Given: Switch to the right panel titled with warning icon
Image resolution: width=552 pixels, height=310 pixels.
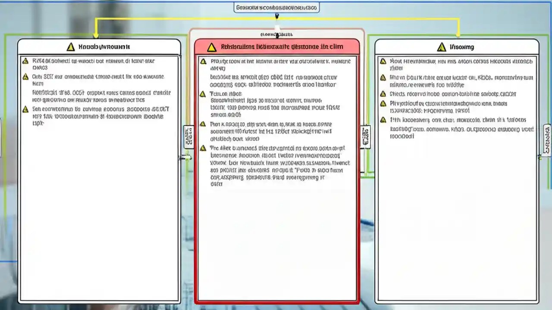Looking at the screenshot, I should point(457,47).
